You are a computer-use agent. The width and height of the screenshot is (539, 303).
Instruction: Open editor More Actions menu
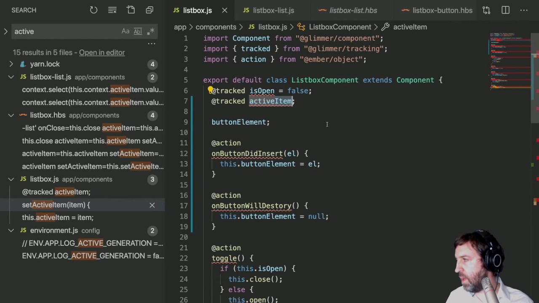524,10
